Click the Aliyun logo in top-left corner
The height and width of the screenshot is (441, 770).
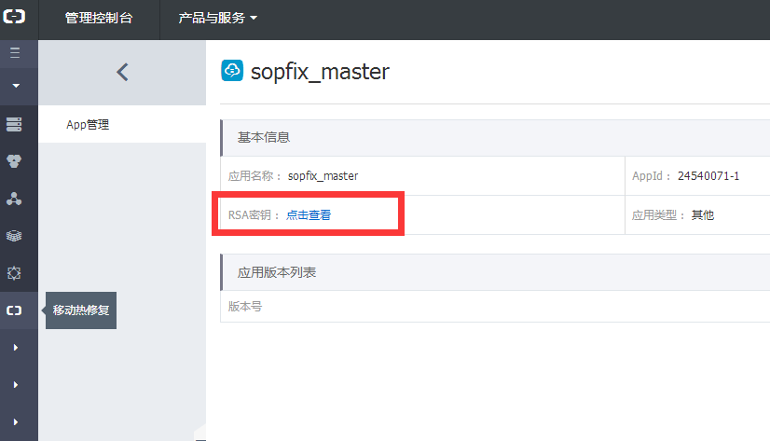tap(14, 17)
